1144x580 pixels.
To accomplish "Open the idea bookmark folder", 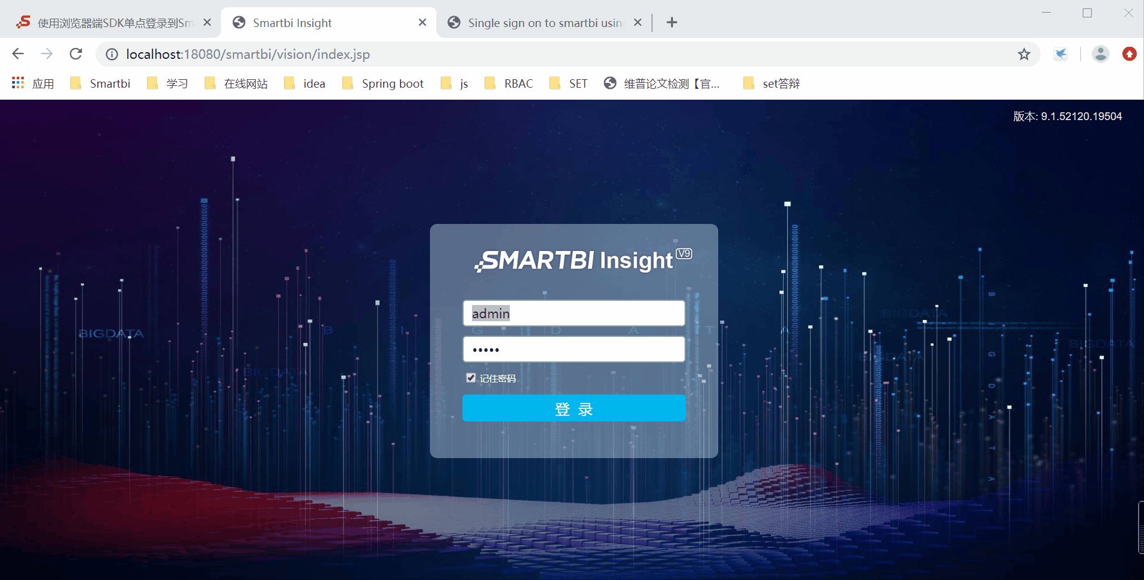I will pyautogui.click(x=304, y=83).
